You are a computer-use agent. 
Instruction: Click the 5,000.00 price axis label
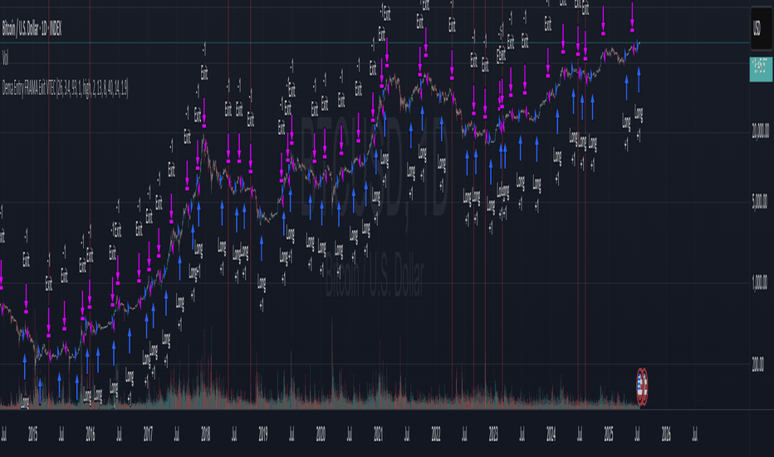point(760,202)
